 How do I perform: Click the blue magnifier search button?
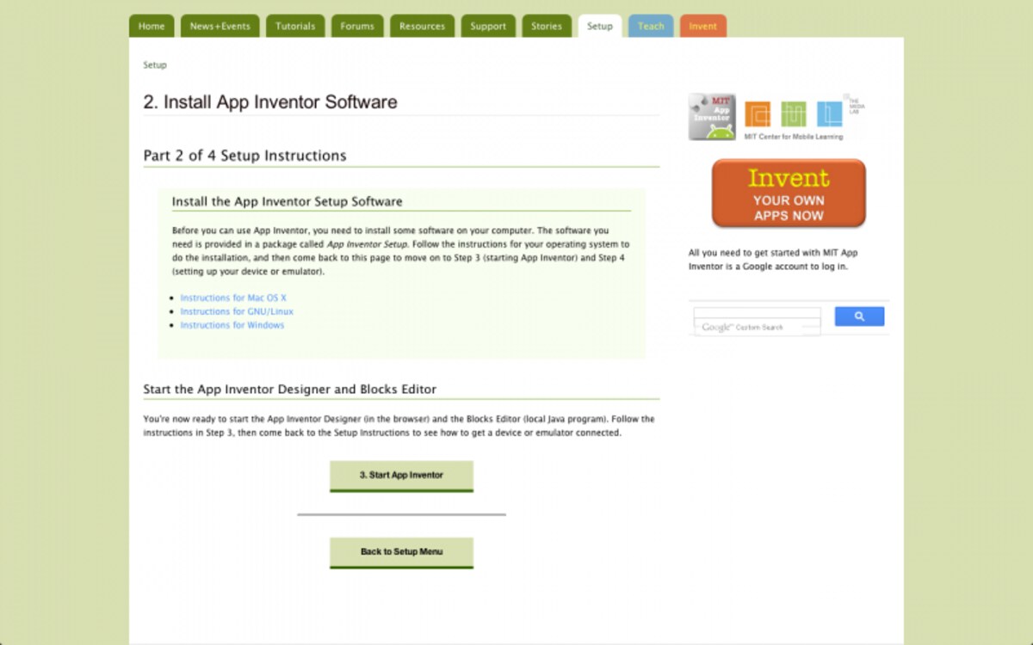click(x=859, y=316)
